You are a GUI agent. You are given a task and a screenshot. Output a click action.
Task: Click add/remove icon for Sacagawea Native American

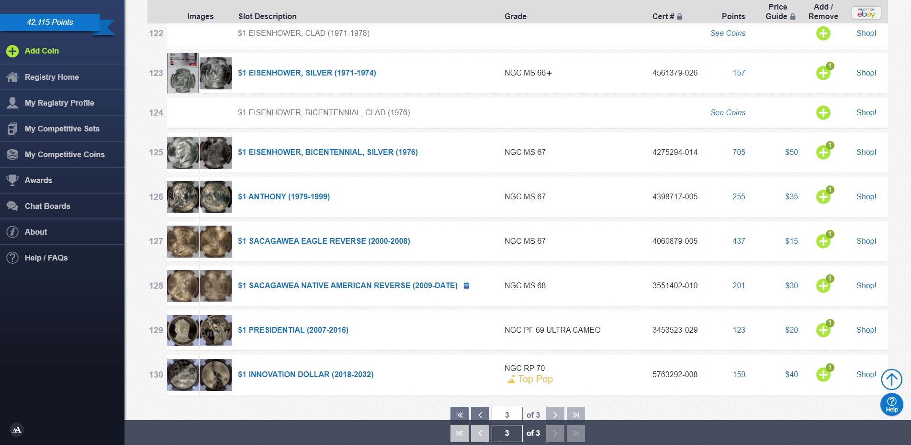tap(823, 286)
